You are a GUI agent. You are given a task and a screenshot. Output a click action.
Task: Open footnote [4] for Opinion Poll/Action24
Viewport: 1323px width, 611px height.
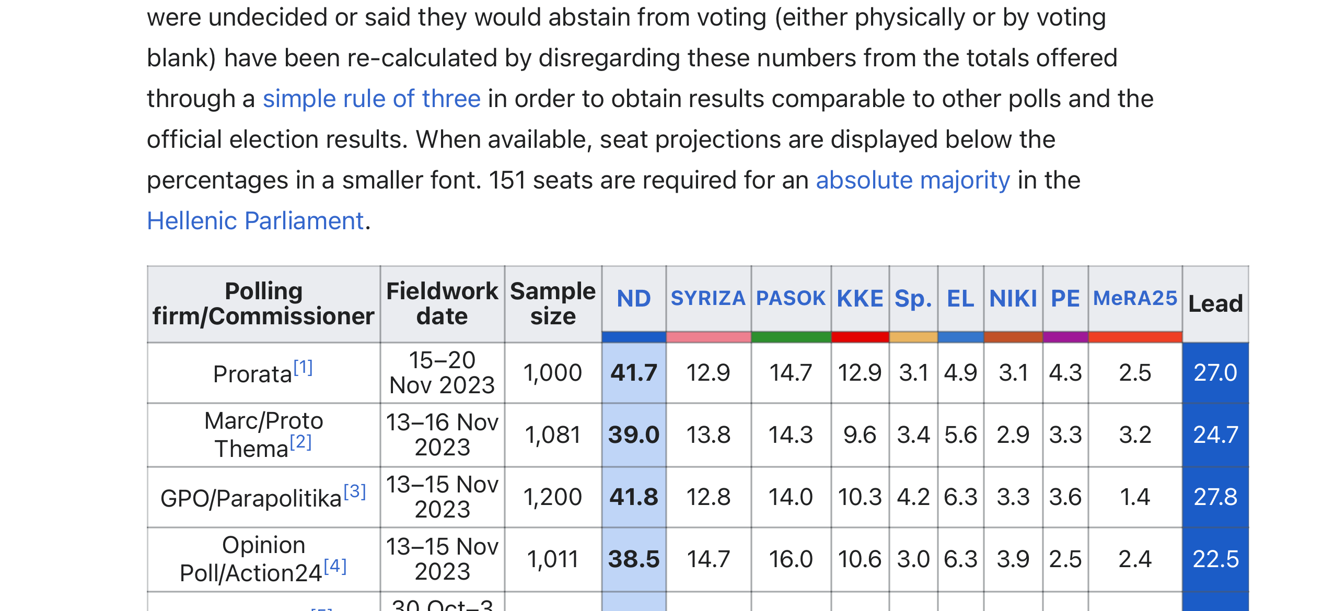coord(335,566)
